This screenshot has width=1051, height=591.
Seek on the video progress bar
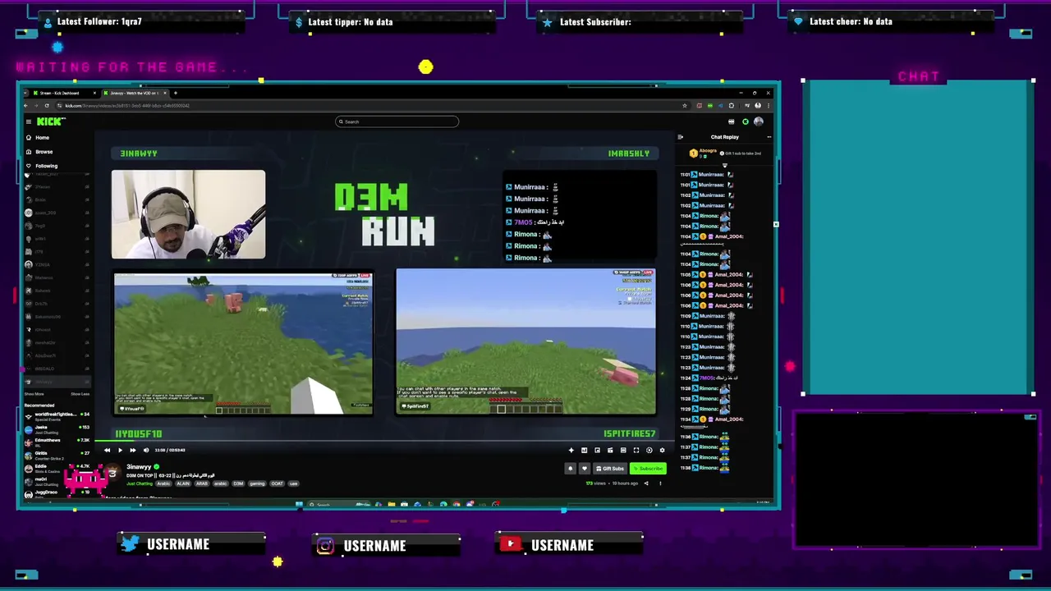(386, 441)
